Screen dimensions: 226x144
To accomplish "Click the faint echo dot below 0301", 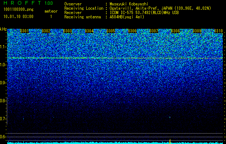I will point(23,119).
